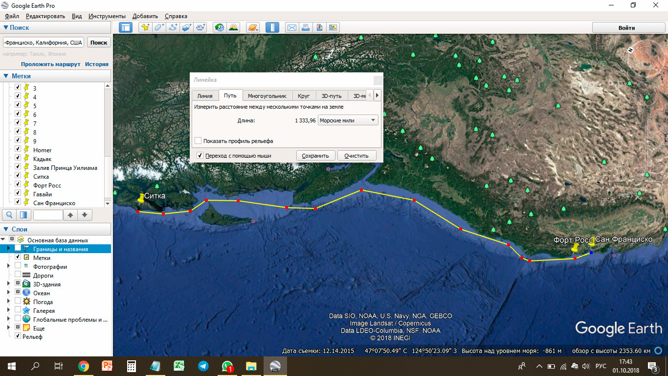Expand the 3D-здания layer node

pyautogui.click(x=9, y=284)
